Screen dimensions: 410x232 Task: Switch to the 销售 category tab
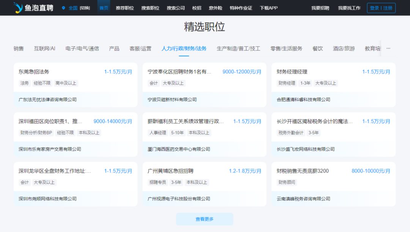tap(19, 49)
